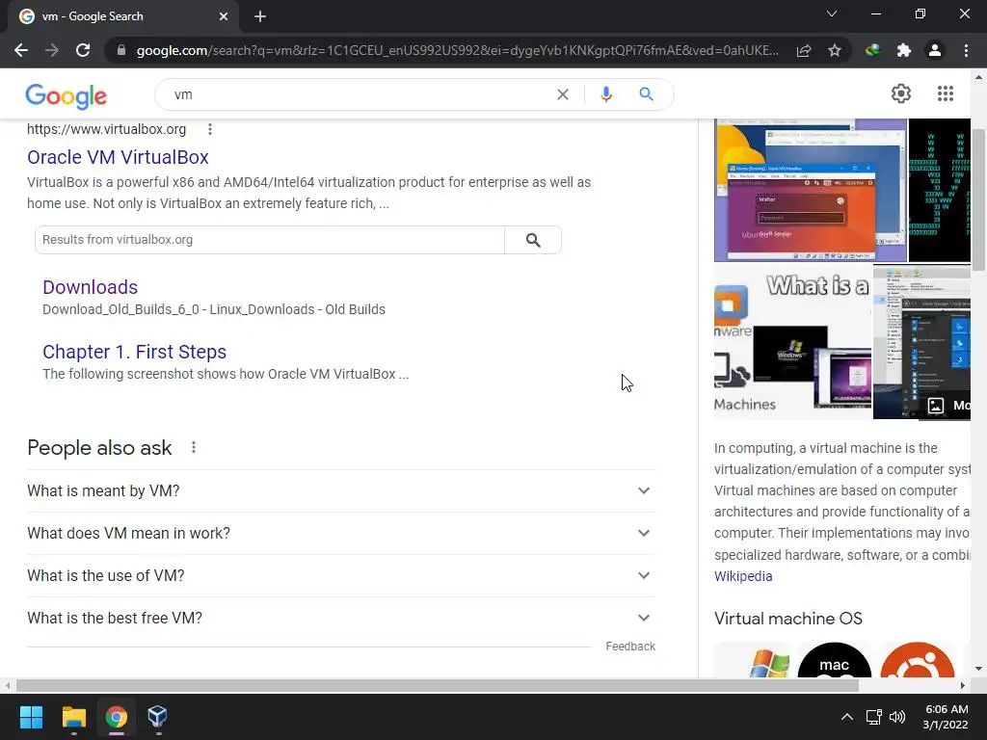Open the 'Wikipedia' source link

pyautogui.click(x=743, y=576)
